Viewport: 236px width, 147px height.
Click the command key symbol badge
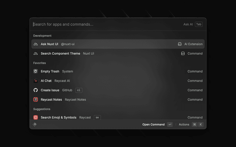point(194,124)
